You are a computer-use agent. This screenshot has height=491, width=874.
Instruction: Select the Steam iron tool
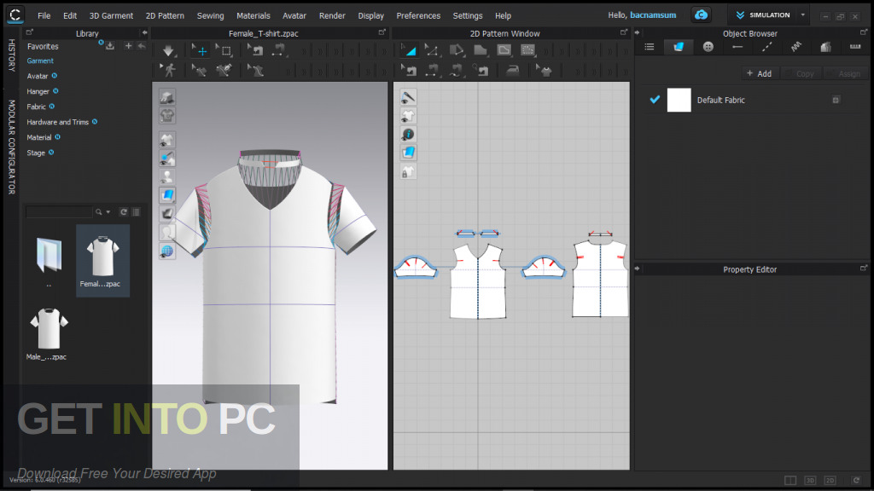[512, 70]
